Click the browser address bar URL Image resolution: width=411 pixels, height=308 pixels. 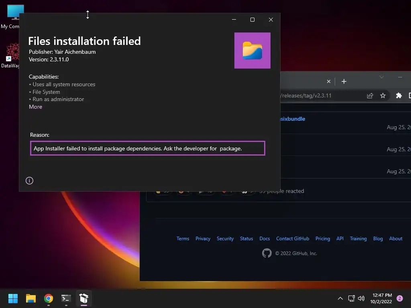[306, 95]
